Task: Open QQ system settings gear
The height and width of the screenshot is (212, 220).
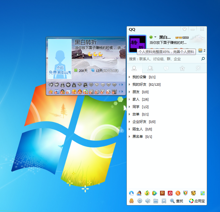Action: coord(140,201)
